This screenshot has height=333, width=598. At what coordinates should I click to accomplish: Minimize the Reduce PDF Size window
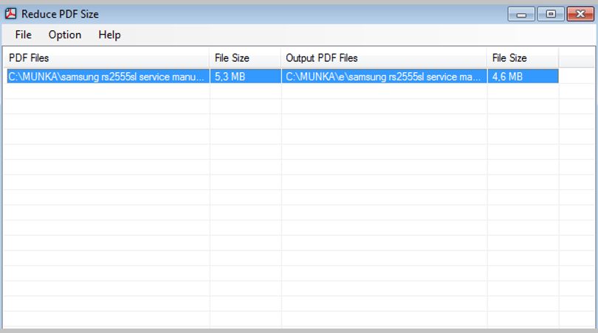[x=521, y=14]
